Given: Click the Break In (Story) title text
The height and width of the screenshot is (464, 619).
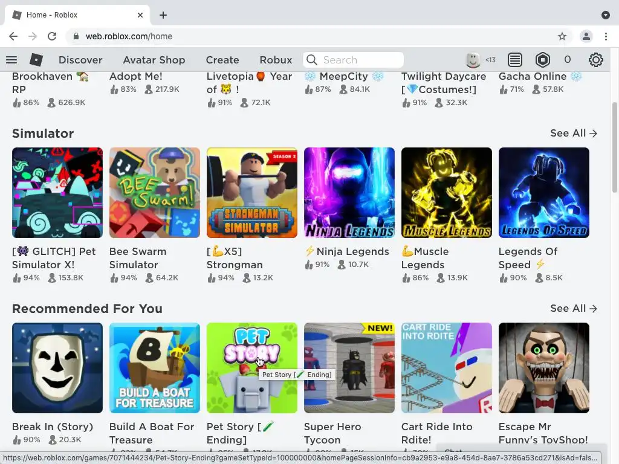Looking at the screenshot, I should (x=53, y=427).
